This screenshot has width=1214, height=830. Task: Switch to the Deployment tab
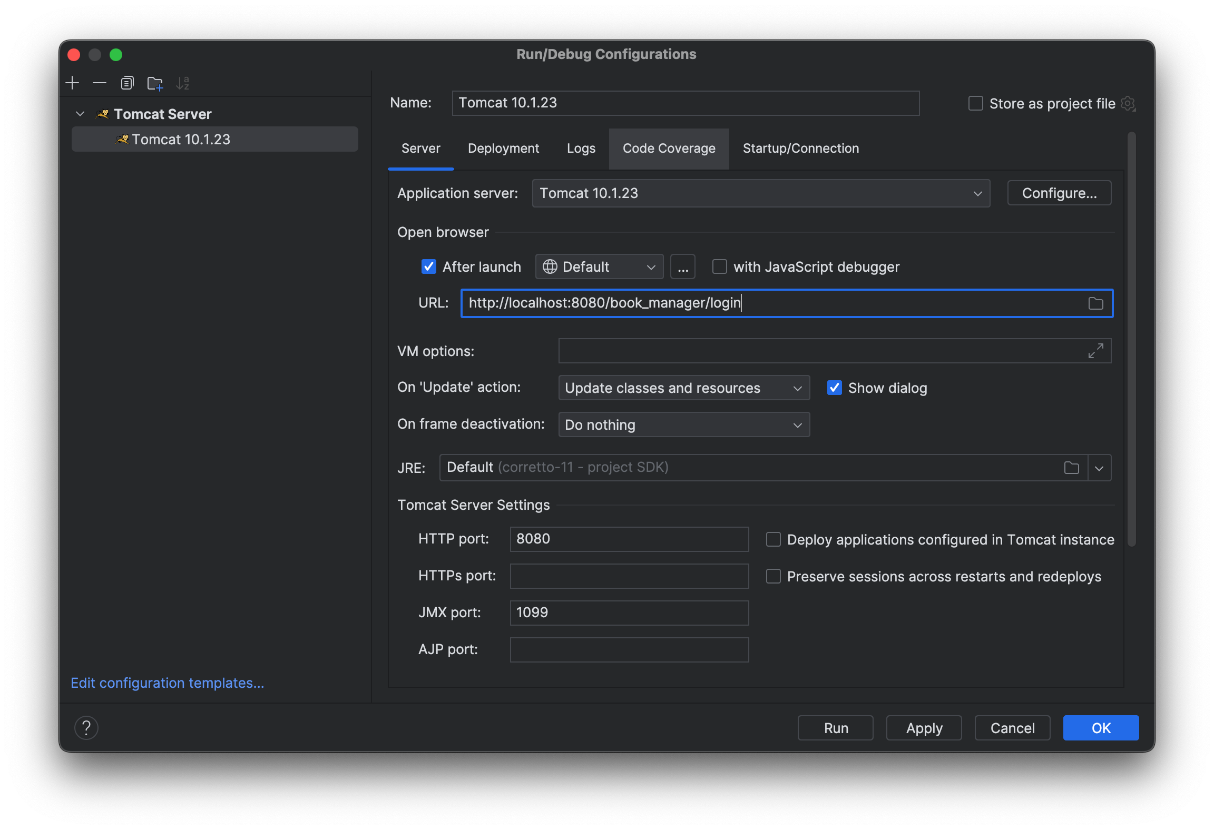(x=503, y=148)
